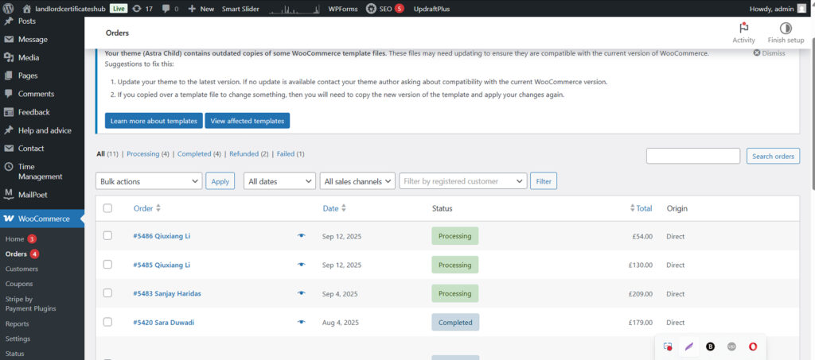Click the Opera icon in tray
The image size is (815, 360).
pyautogui.click(x=752, y=346)
